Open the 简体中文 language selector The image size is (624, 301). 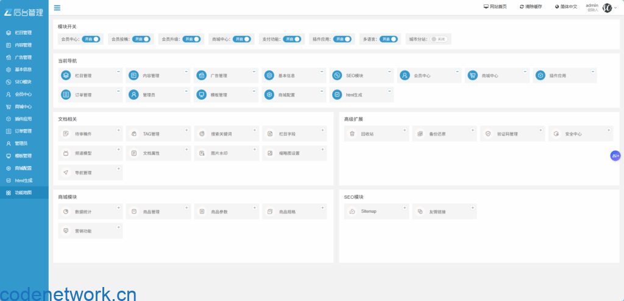566,7
